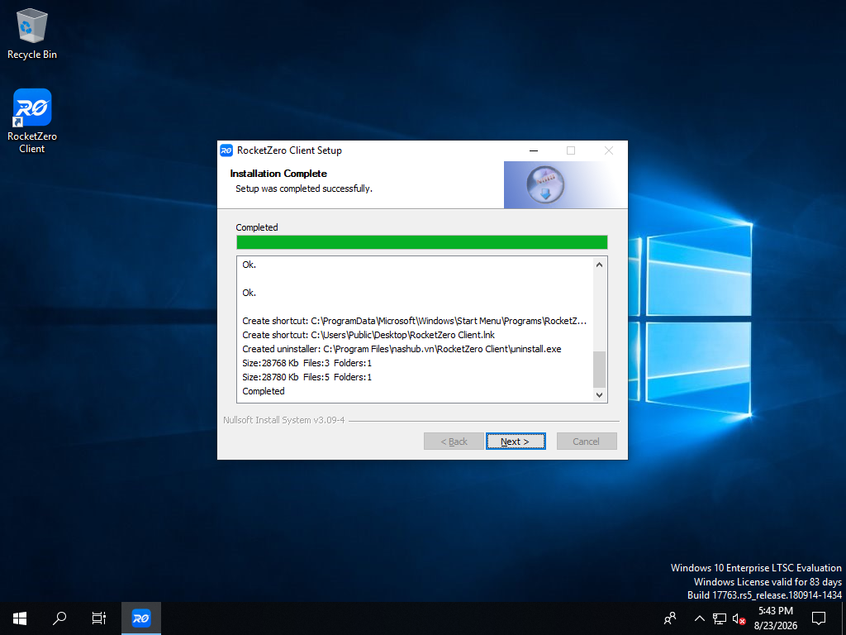Screen dimensions: 846x635
Task: Select the final 'Completed' log line
Action: (264, 391)
